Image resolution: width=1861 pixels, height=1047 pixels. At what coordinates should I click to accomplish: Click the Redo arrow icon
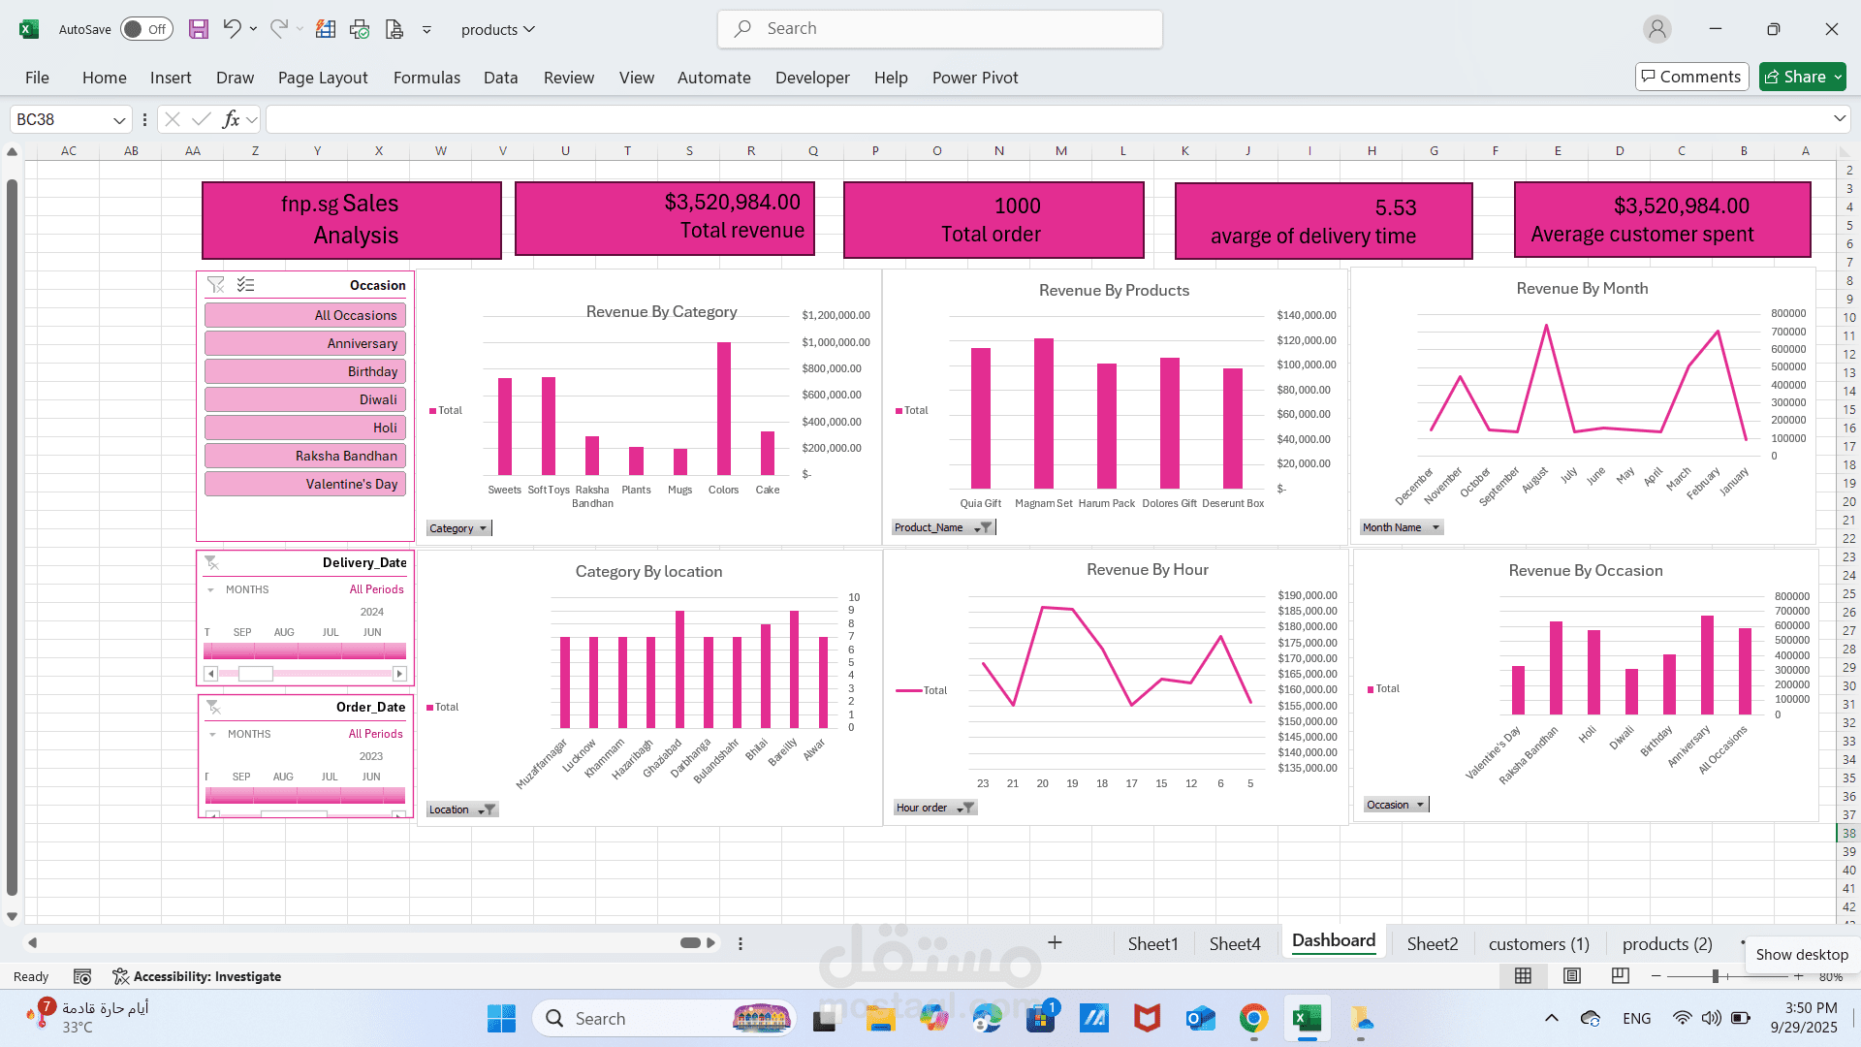pos(278,29)
